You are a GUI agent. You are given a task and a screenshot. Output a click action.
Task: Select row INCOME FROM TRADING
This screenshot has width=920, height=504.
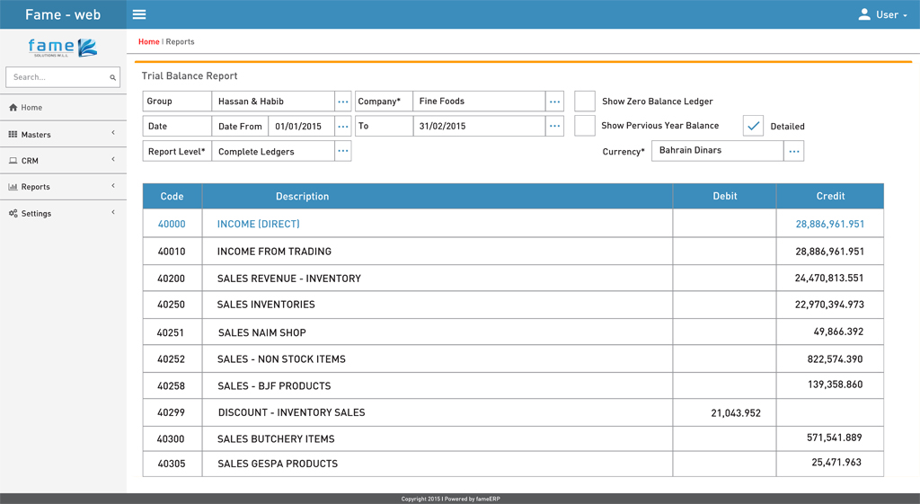tap(513, 252)
